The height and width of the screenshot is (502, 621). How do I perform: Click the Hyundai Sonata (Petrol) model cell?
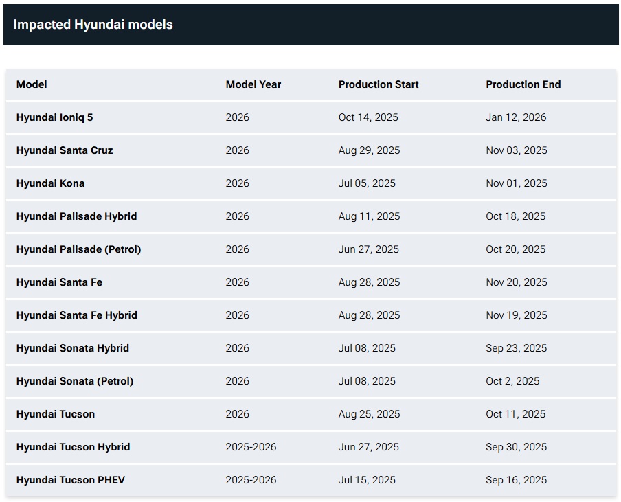(74, 381)
